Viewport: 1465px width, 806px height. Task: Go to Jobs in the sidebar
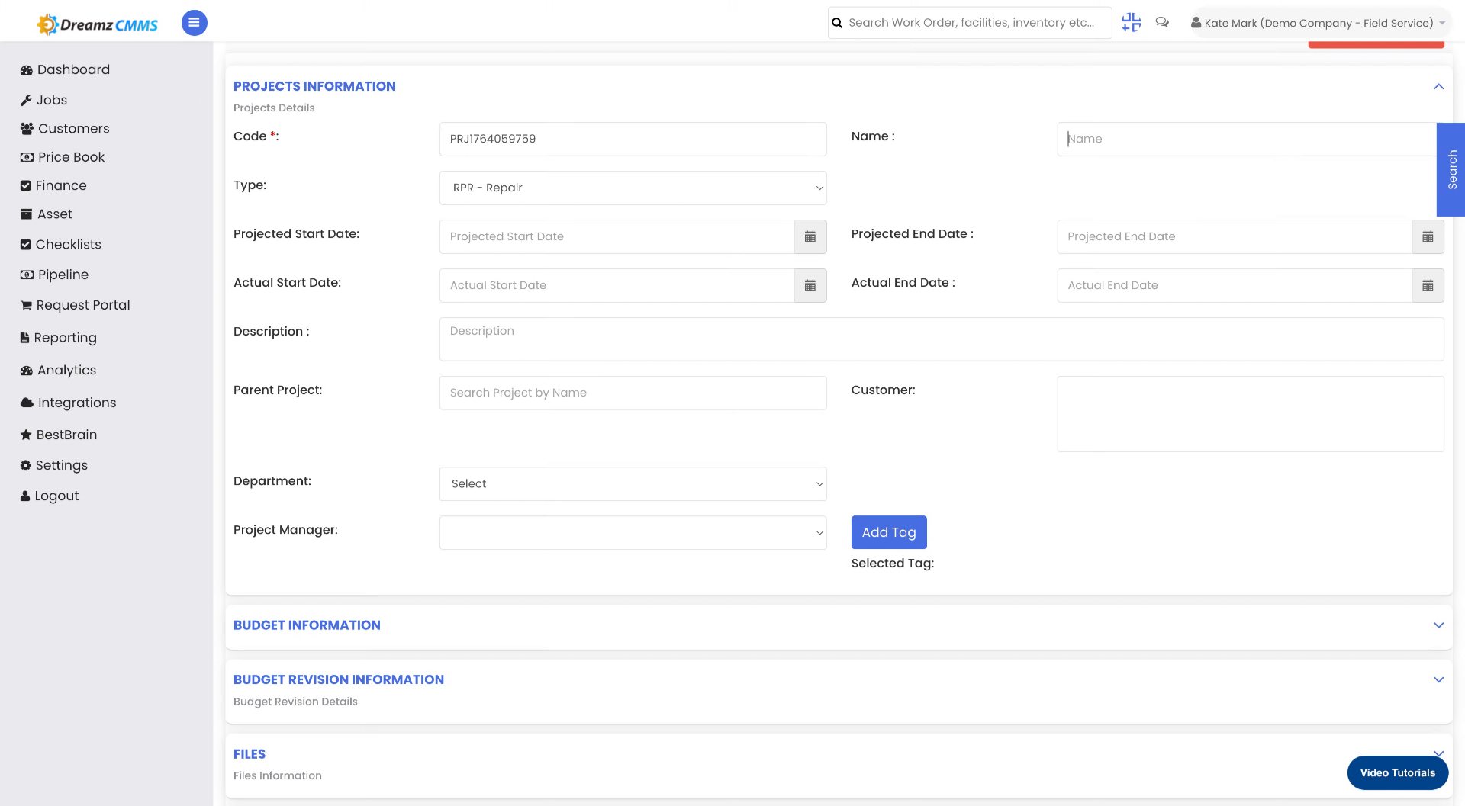pyautogui.click(x=44, y=101)
